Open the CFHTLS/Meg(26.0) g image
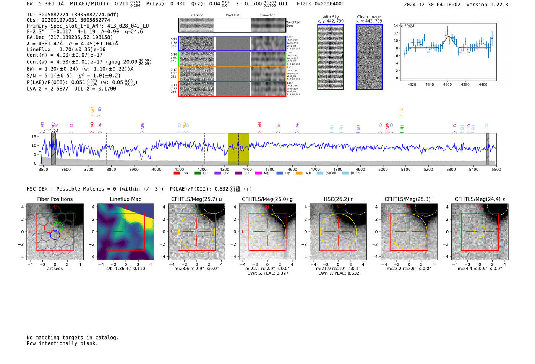 pyautogui.click(x=267, y=232)
